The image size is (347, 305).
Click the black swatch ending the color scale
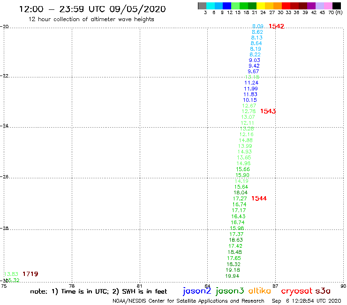[x=336, y=6]
